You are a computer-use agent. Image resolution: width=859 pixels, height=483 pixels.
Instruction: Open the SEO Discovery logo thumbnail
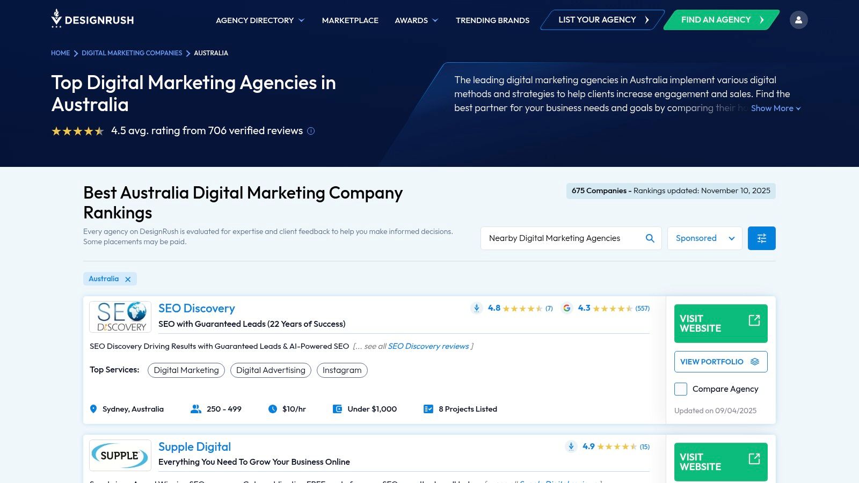click(x=120, y=317)
